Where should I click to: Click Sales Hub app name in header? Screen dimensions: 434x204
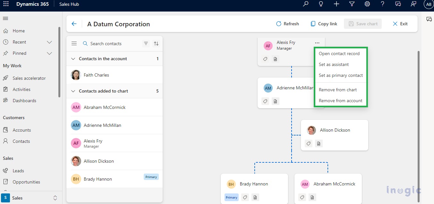(69, 4)
